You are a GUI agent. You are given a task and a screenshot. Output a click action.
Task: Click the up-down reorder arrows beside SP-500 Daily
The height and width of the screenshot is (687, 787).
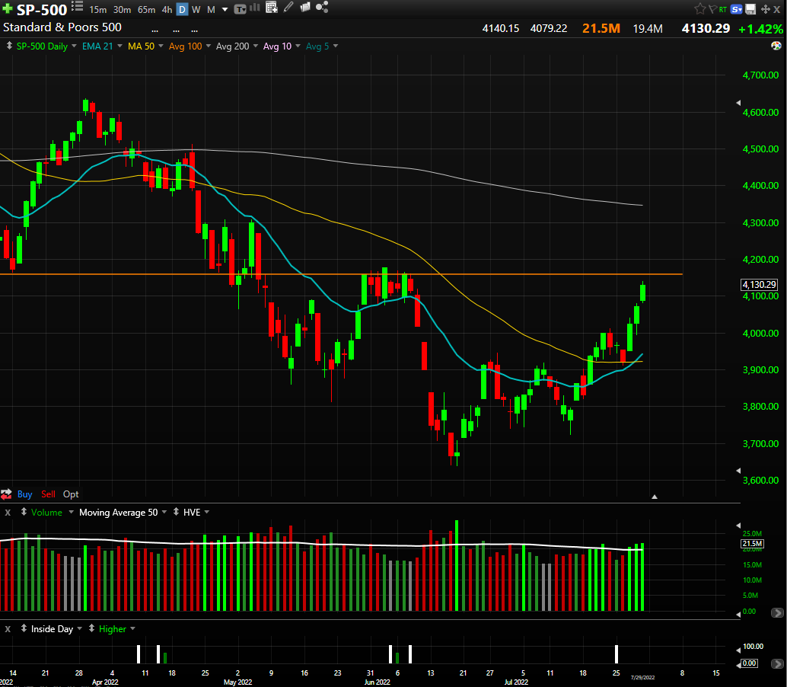coord(9,46)
